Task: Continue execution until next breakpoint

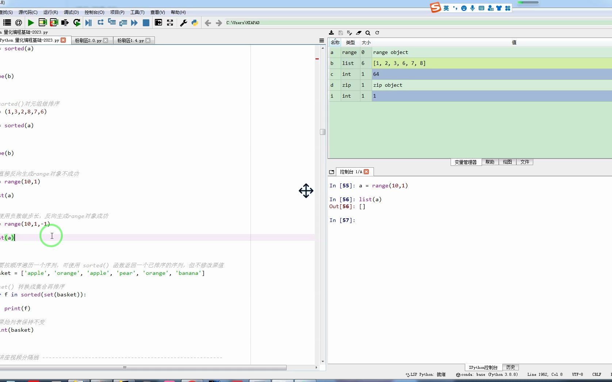Action: tap(134, 23)
